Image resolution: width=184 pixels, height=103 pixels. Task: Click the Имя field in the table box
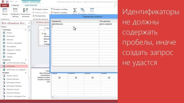point(45,41)
